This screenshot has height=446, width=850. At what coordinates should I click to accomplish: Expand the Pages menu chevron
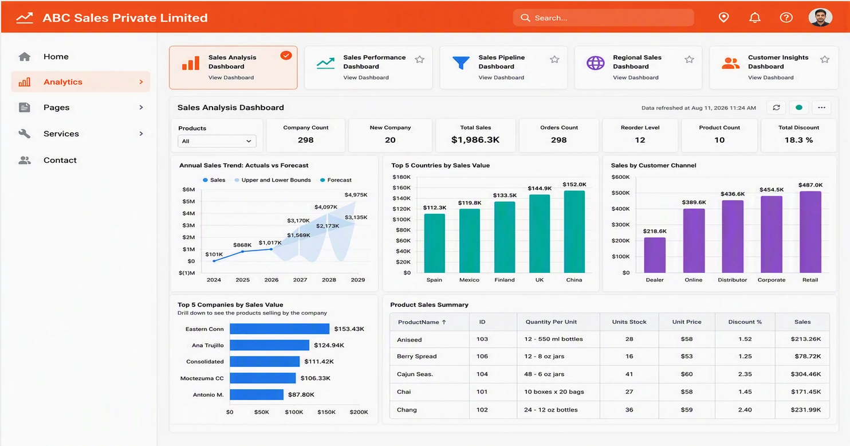tap(141, 107)
